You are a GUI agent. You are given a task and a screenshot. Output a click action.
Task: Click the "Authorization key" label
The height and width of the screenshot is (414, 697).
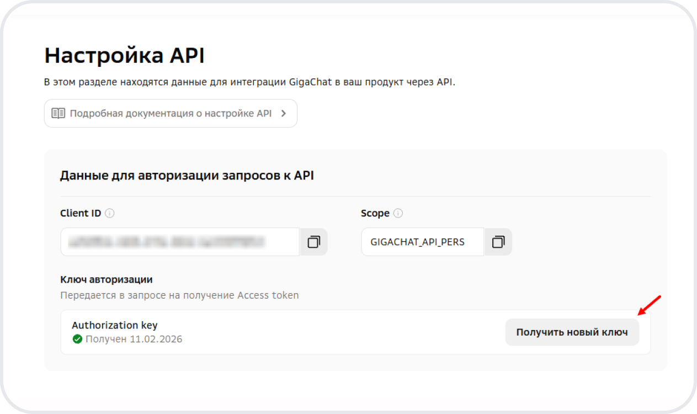click(x=114, y=325)
